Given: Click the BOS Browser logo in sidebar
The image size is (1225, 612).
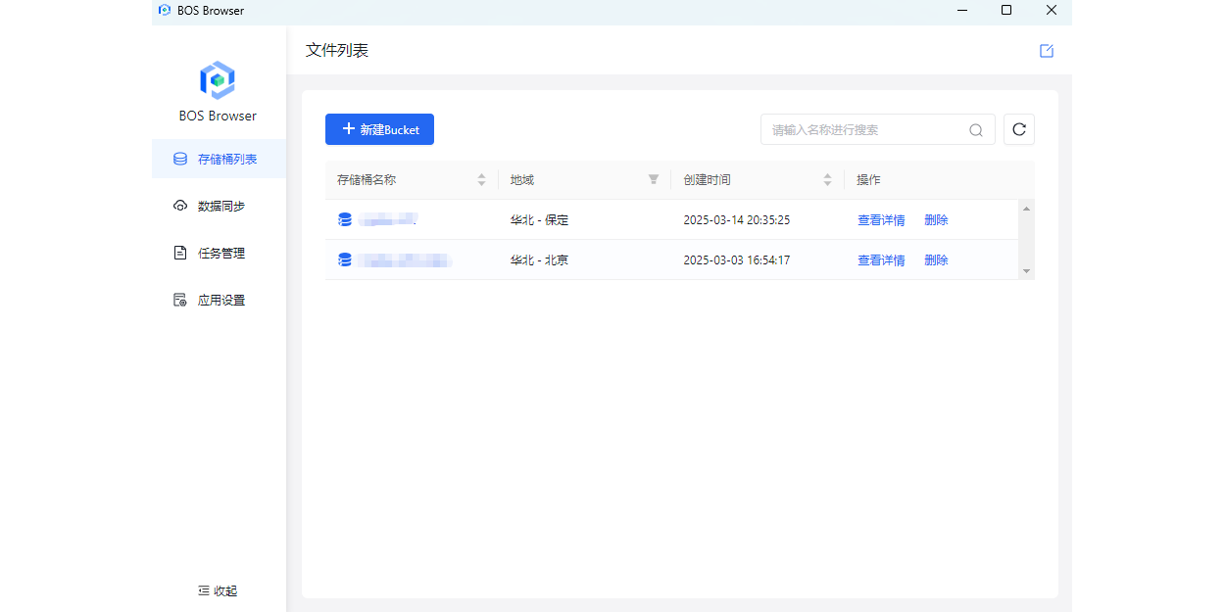Looking at the screenshot, I should click(x=218, y=80).
